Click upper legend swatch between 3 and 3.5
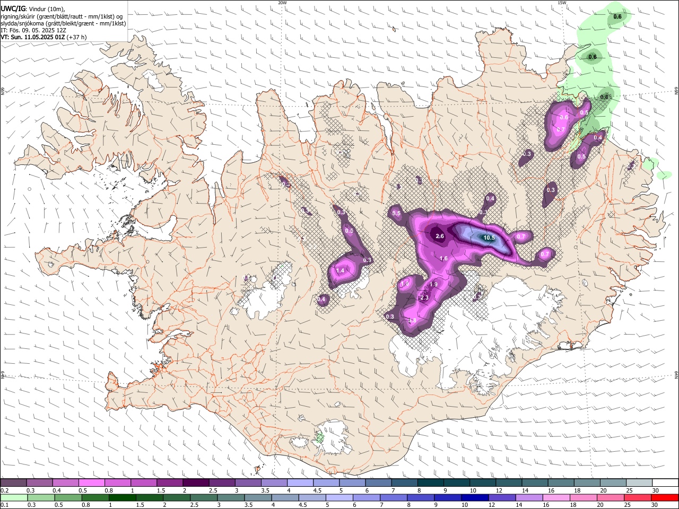The height and width of the screenshot is (509, 679). coord(247,482)
